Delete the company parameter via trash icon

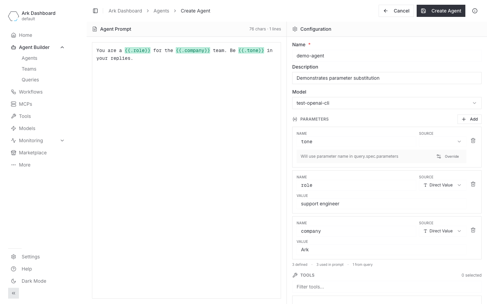[x=473, y=230]
